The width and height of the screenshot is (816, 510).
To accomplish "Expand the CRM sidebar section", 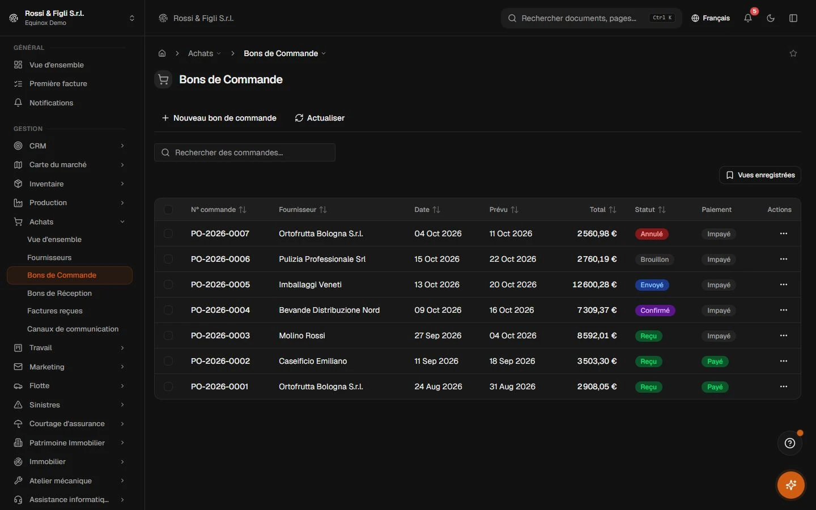I will pyautogui.click(x=69, y=146).
